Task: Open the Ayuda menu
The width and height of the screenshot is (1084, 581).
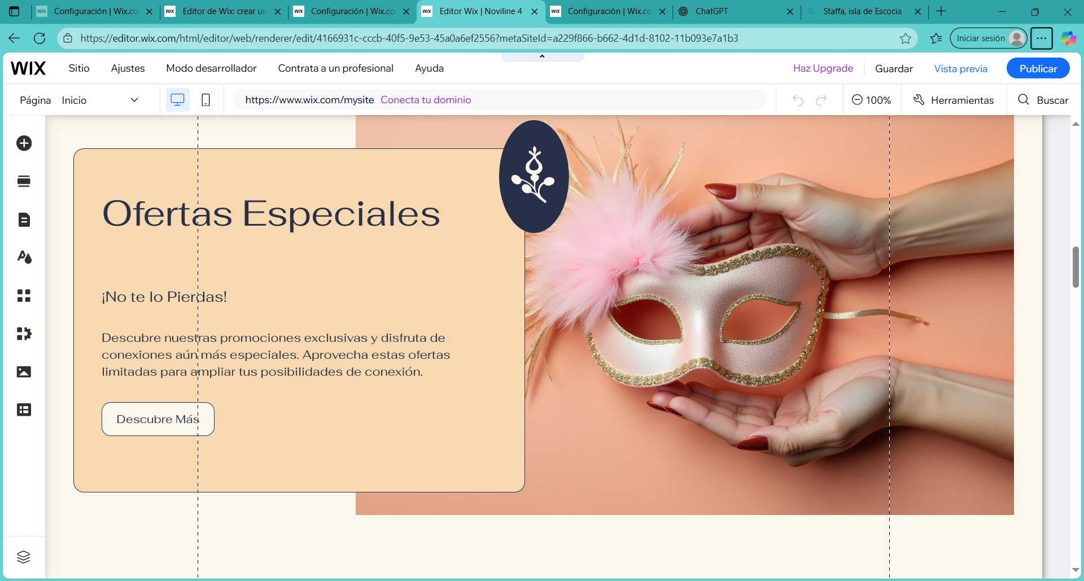Action: click(429, 68)
